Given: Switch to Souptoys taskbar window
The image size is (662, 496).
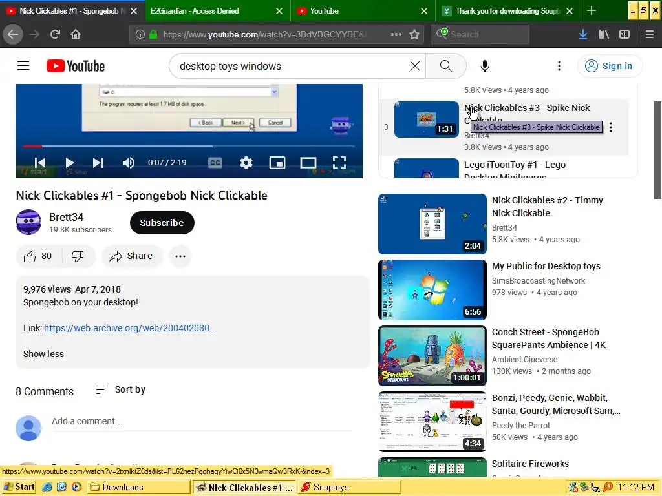Looking at the screenshot, I should 350,487.
